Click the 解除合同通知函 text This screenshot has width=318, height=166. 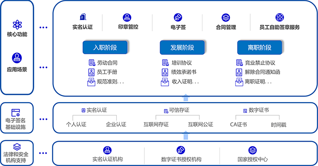click(x=263, y=72)
